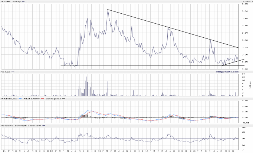Image resolution: width=253 pixels, height=153 pixels.
Task: Click the red MACD EMA legend swatch
Action: pos(43,99)
